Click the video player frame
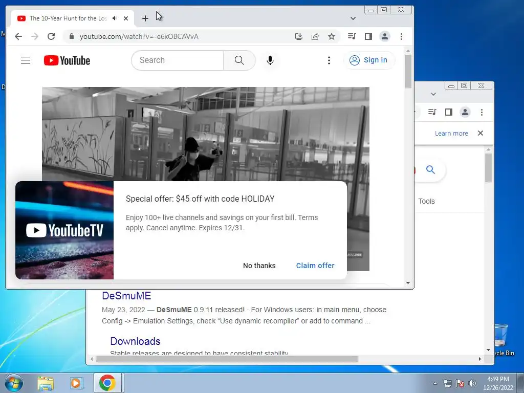This screenshot has height=393, width=524. [x=206, y=134]
